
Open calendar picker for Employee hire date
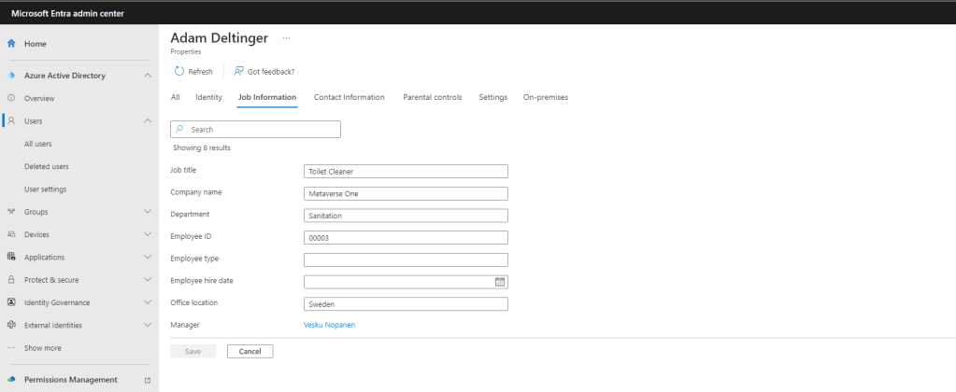[499, 281]
